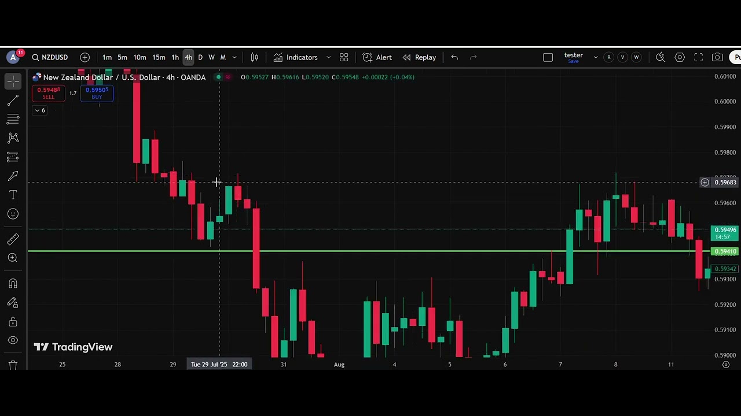Take a chart snapshot with camera icon
The image size is (741, 416).
tap(717, 57)
